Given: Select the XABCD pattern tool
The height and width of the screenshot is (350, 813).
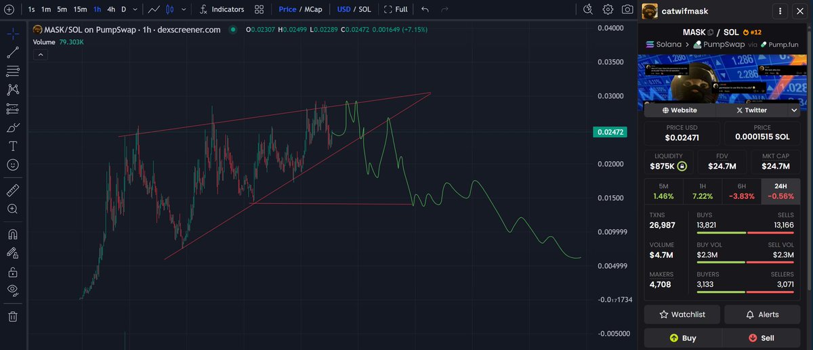Looking at the screenshot, I should [x=13, y=89].
